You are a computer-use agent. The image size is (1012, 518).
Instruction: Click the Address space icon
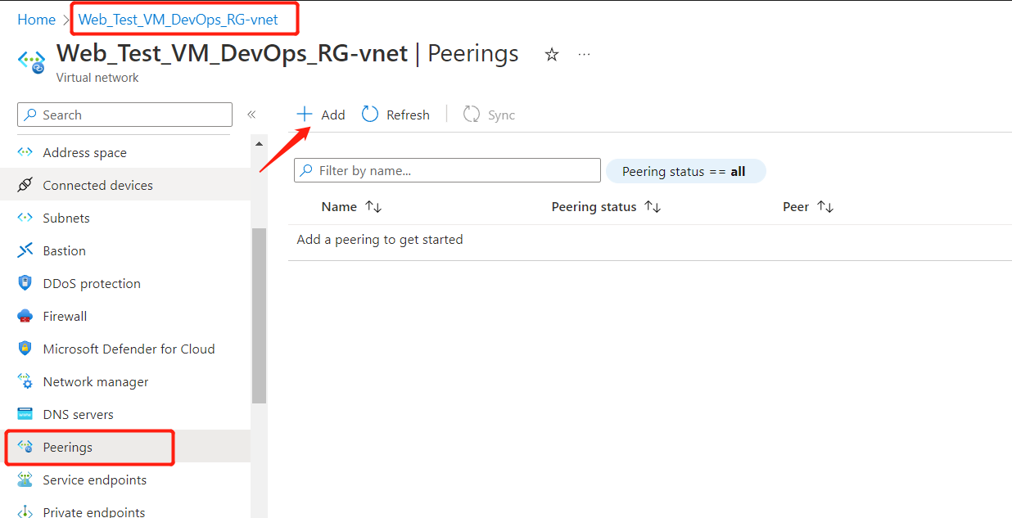(25, 152)
